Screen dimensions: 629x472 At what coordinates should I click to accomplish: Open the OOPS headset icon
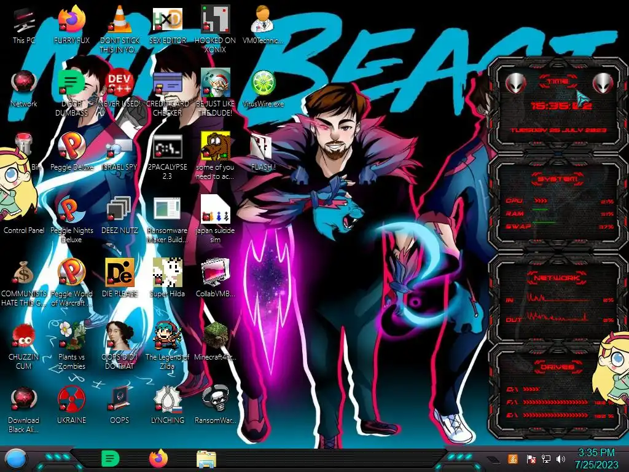coord(120,406)
